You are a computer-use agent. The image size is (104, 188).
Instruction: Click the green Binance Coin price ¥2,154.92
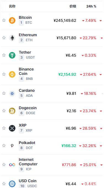pyautogui.click(x=67, y=74)
